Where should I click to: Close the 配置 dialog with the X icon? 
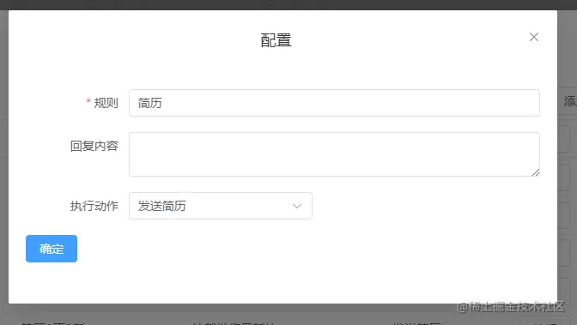pyautogui.click(x=533, y=37)
